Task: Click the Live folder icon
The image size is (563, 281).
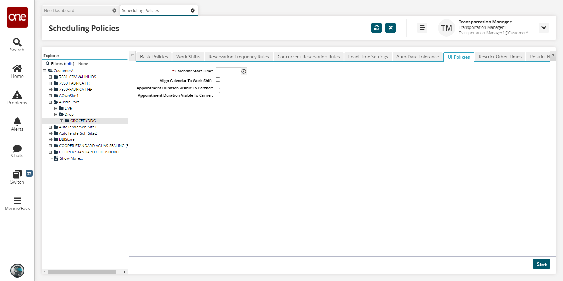Action: click(x=61, y=108)
